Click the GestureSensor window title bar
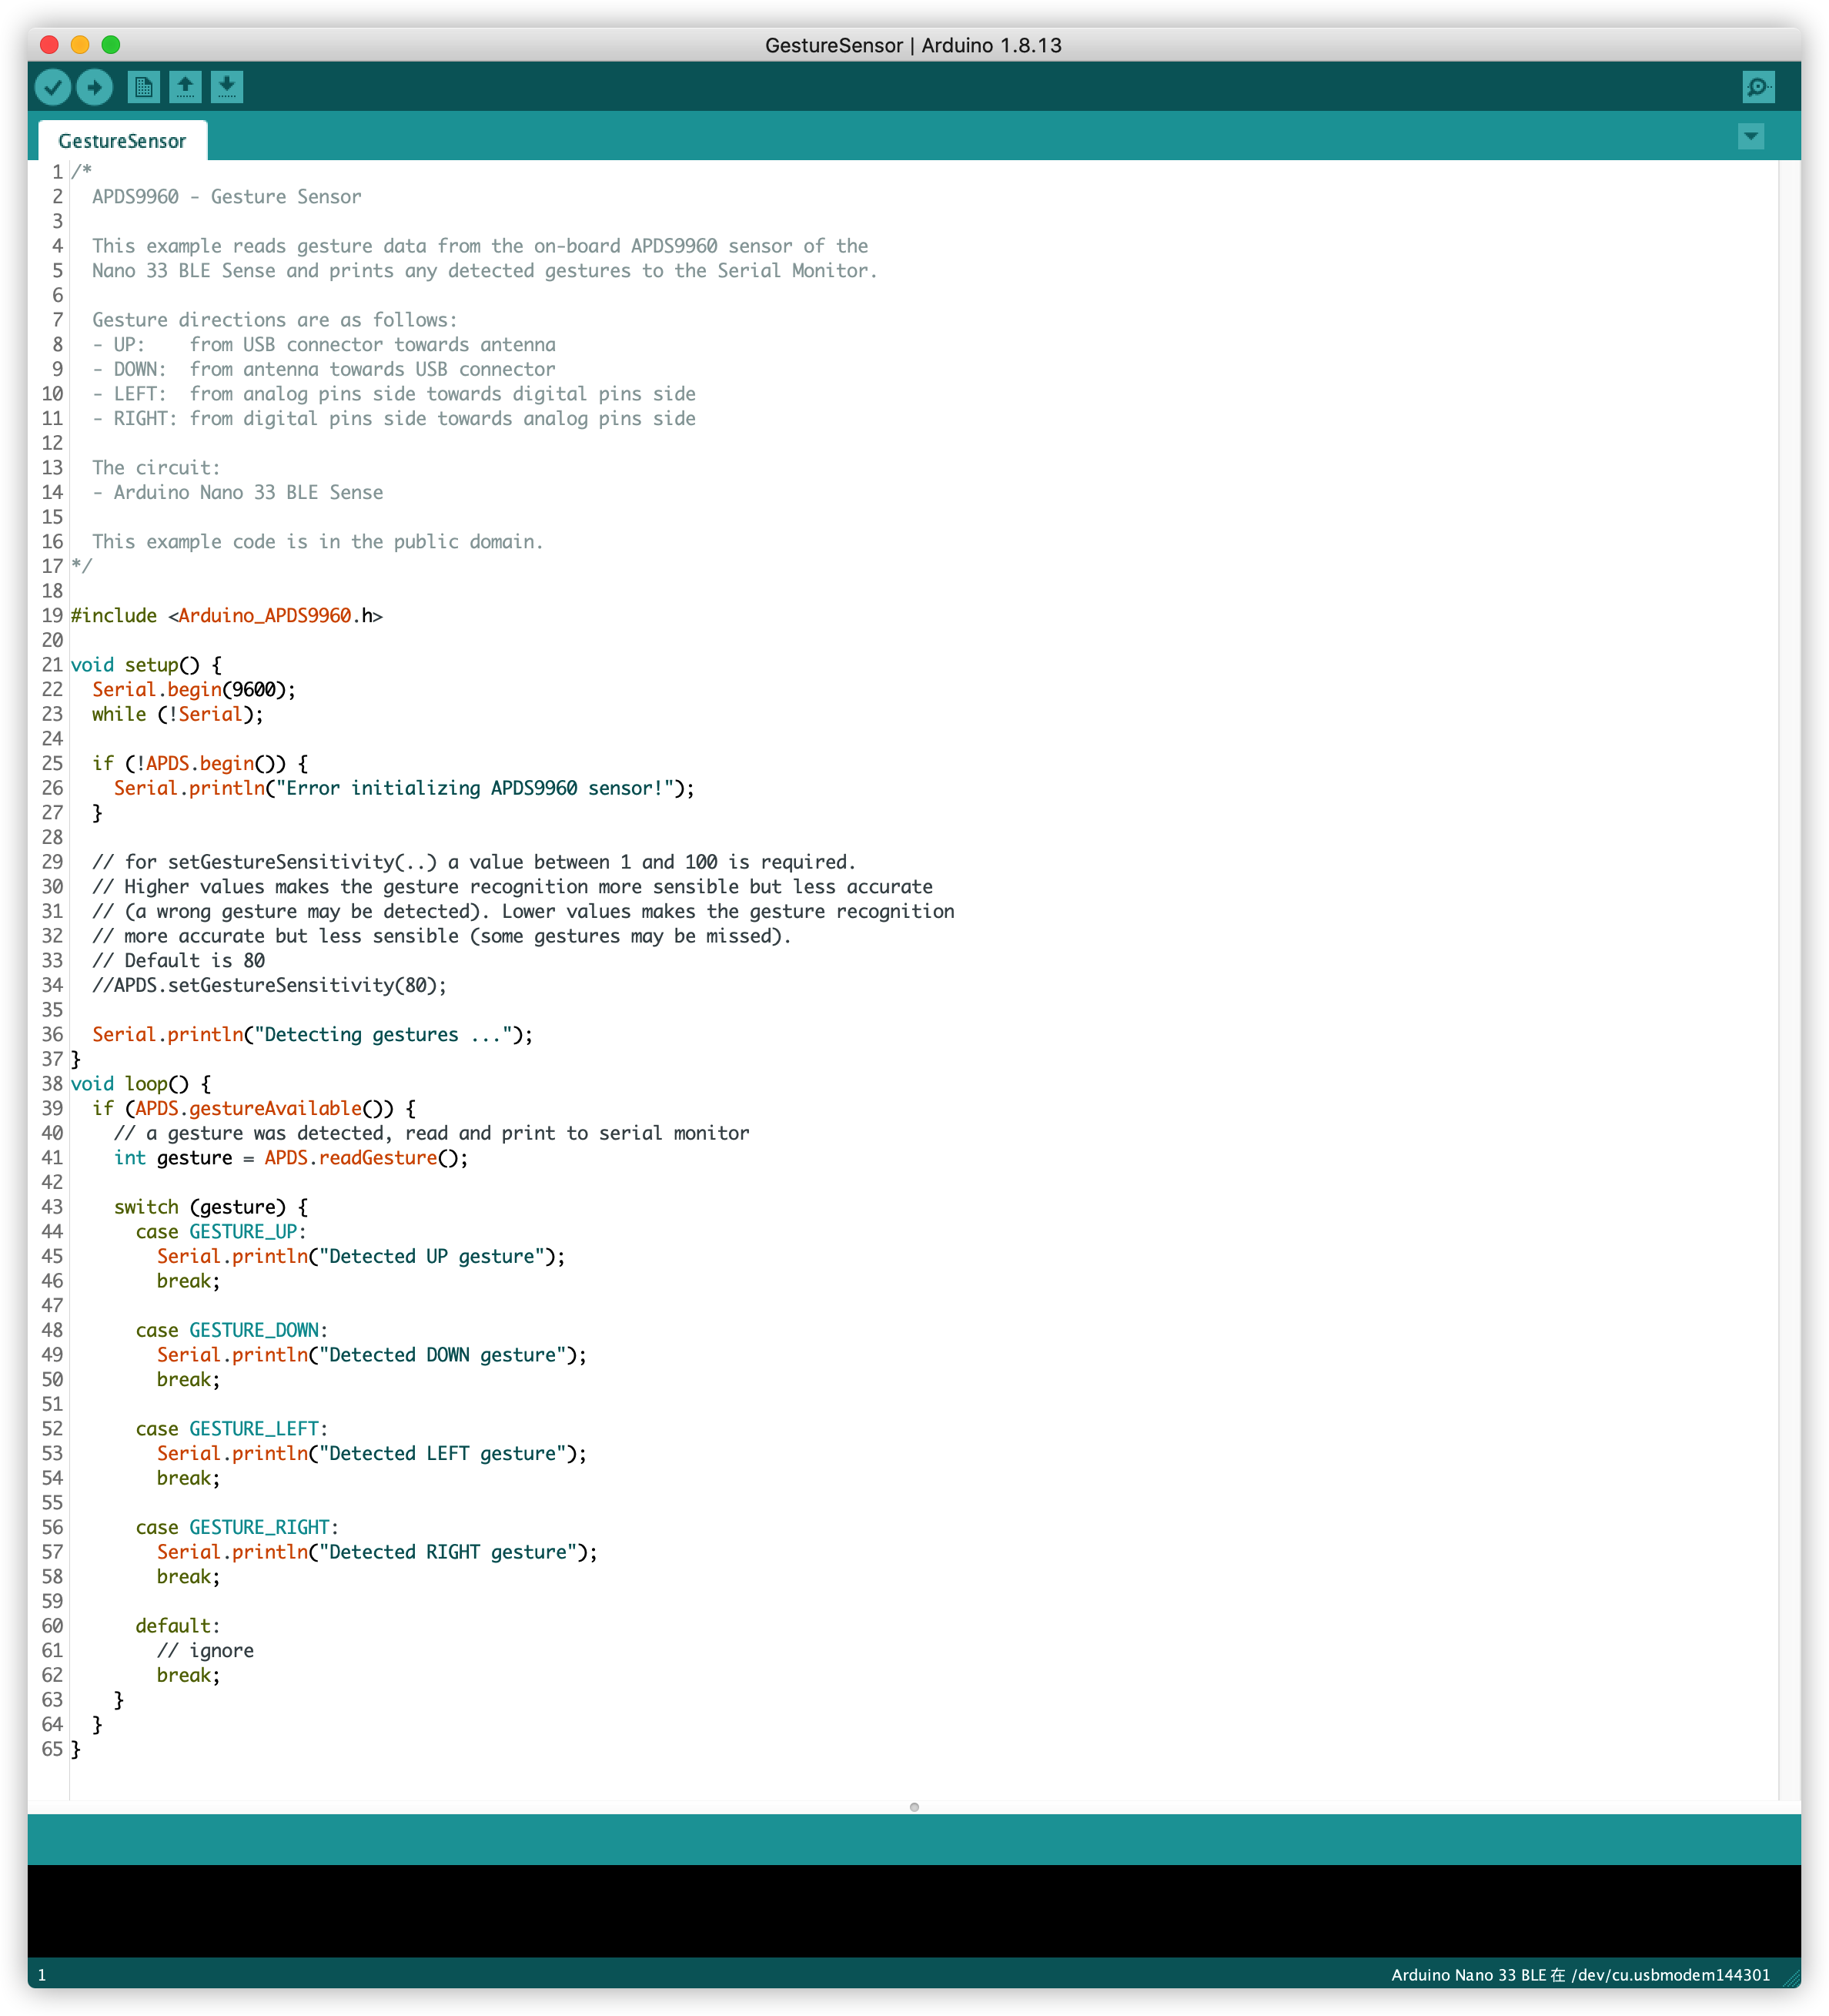 pos(912,45)
